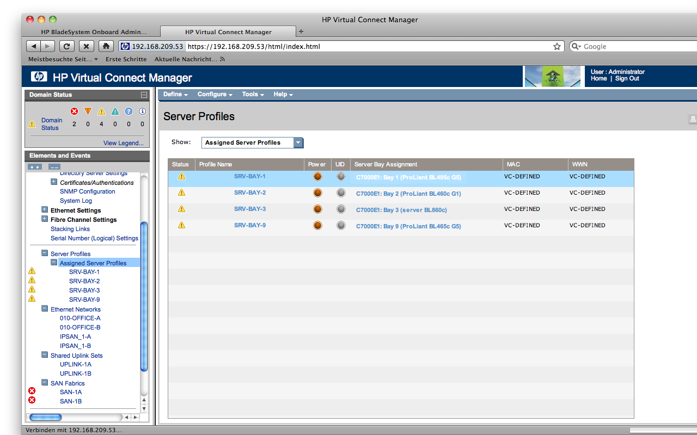The width and height of the screenshot is (697, 435).
Task: Bookmark page using the star icon
Action: pos(557,47)
